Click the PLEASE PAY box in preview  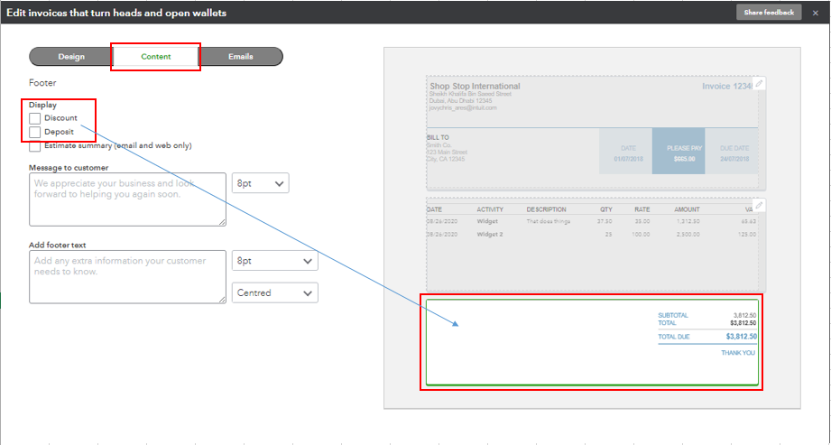coord(679,151)
